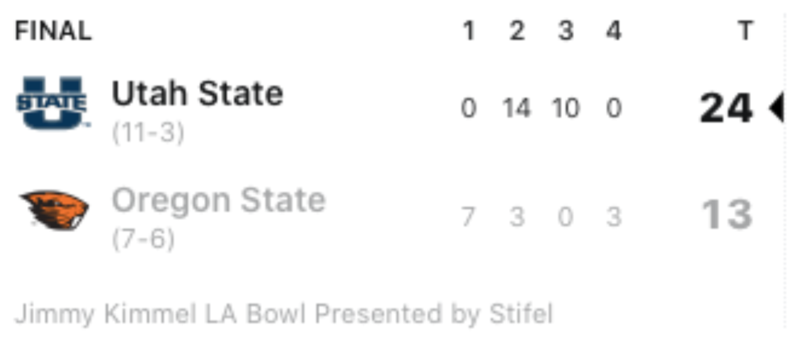794x351 pixels.
Task: Click the FINAL game status label
Action: (53, 31)
